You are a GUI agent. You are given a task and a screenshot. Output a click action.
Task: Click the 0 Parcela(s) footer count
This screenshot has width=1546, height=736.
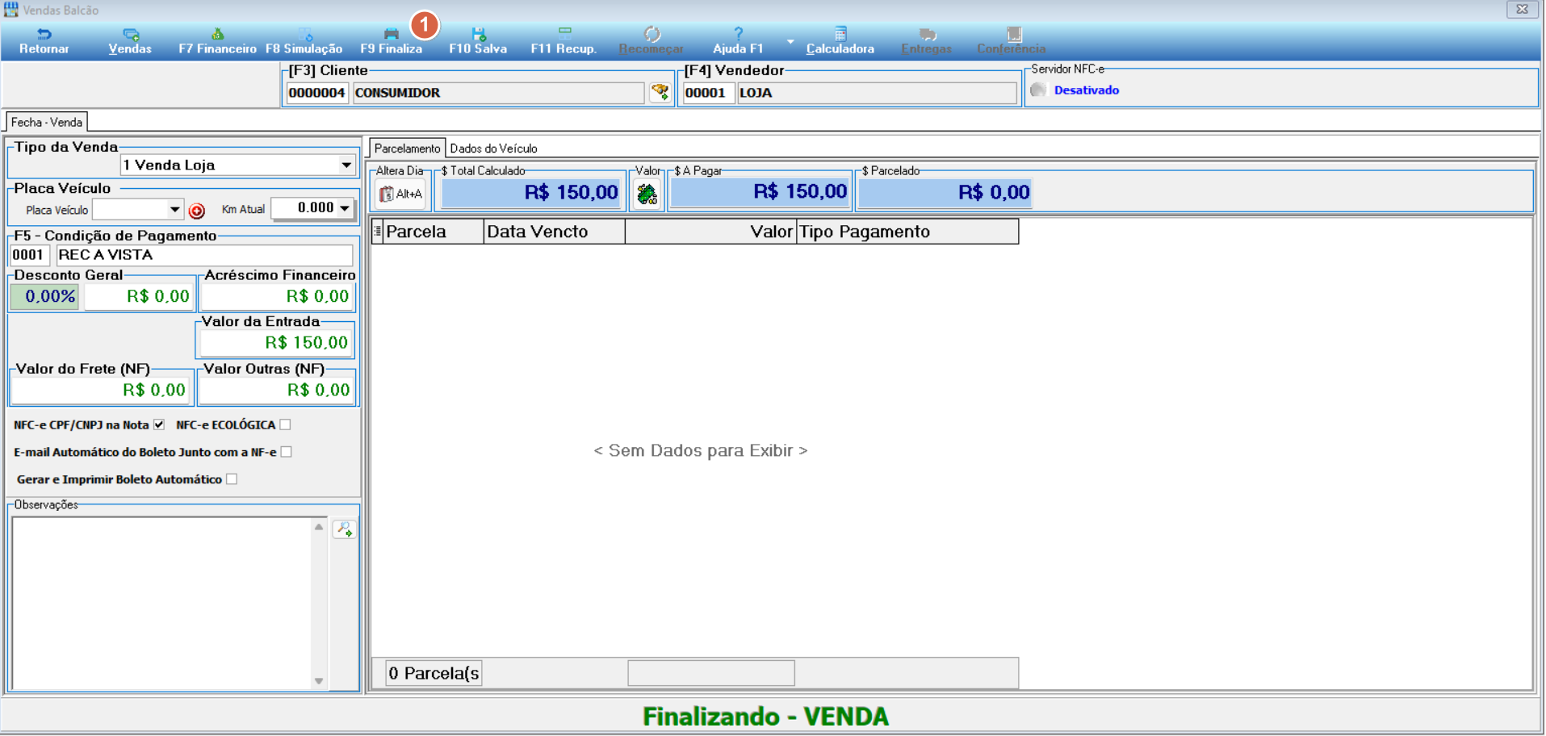click(x=434, y=673)
